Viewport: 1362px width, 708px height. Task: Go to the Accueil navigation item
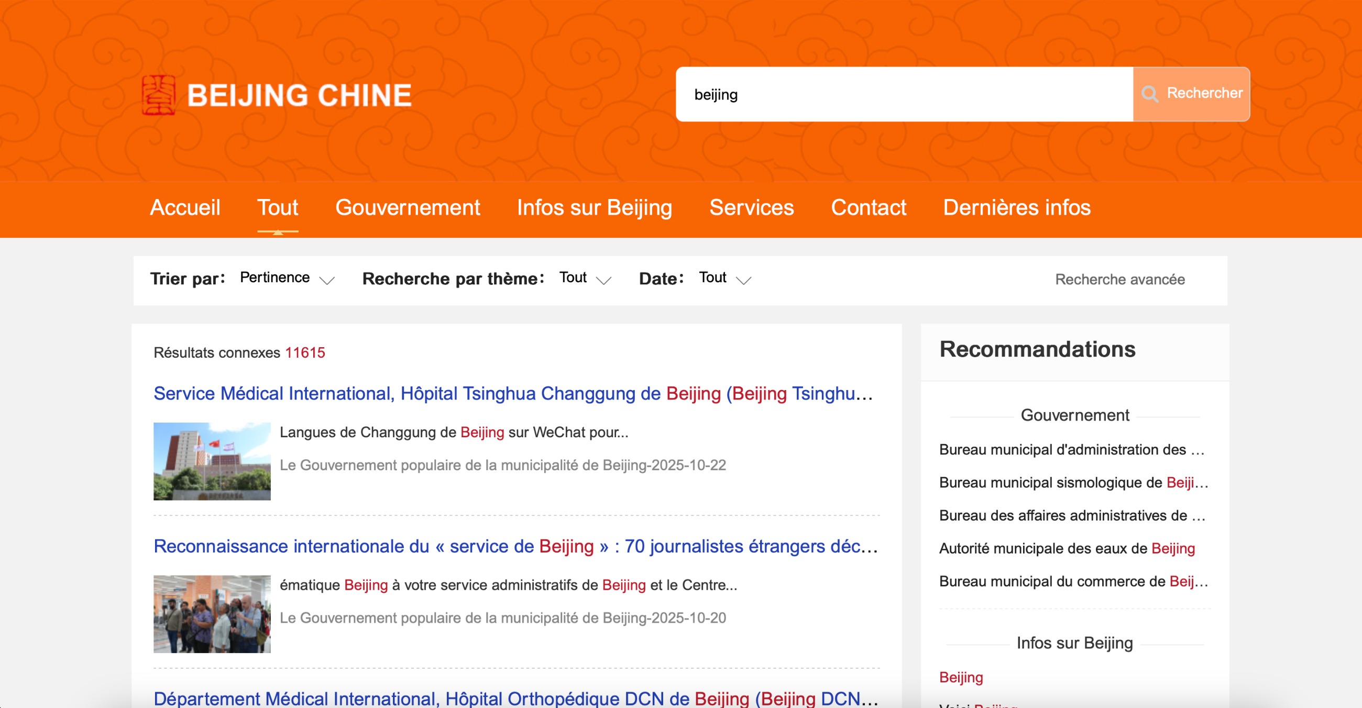pyautogui.click(x=185, y=208)
